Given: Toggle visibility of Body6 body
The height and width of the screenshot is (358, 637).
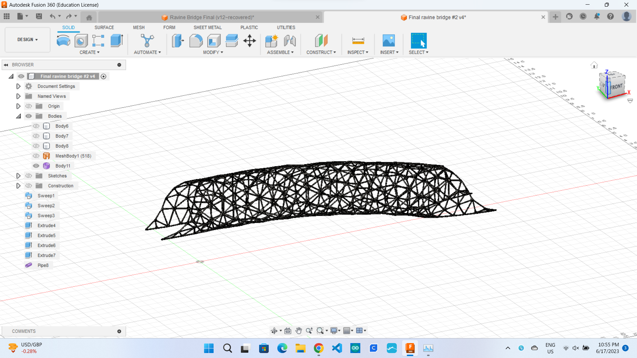Looking at the screenshot, I should 36,125.
